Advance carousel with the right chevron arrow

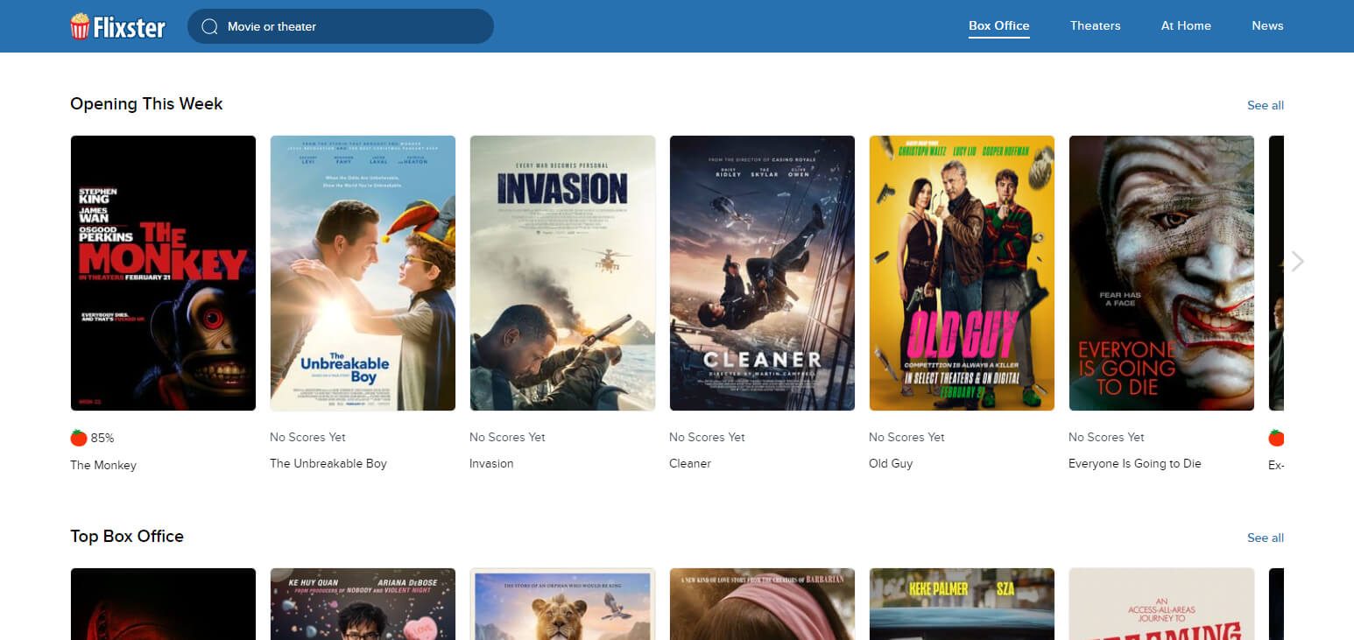[1298, 261]
